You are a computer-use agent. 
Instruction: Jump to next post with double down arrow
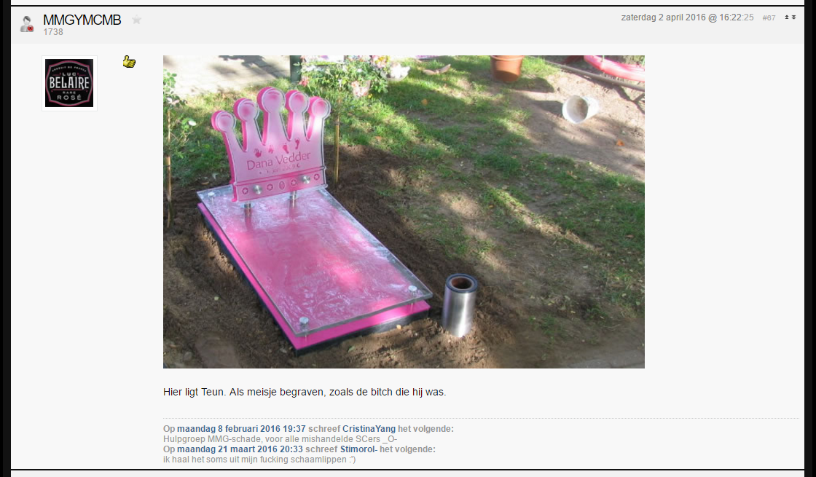point(793,17)
